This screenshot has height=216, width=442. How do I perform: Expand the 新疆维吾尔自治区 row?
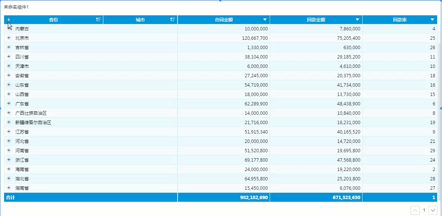(x=9, y=122)
